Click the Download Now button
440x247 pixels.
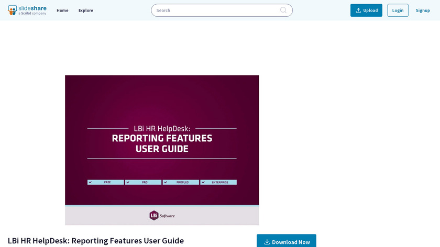point(286,241)
